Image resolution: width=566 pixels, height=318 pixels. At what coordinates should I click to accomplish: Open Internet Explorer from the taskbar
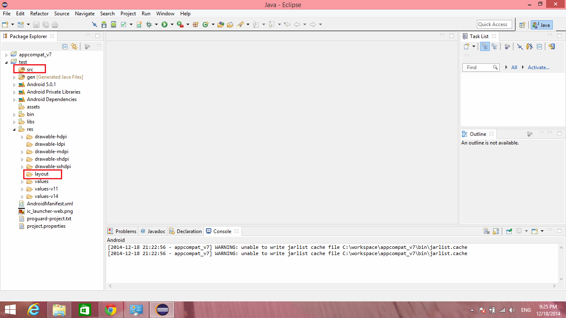[34, 310]
